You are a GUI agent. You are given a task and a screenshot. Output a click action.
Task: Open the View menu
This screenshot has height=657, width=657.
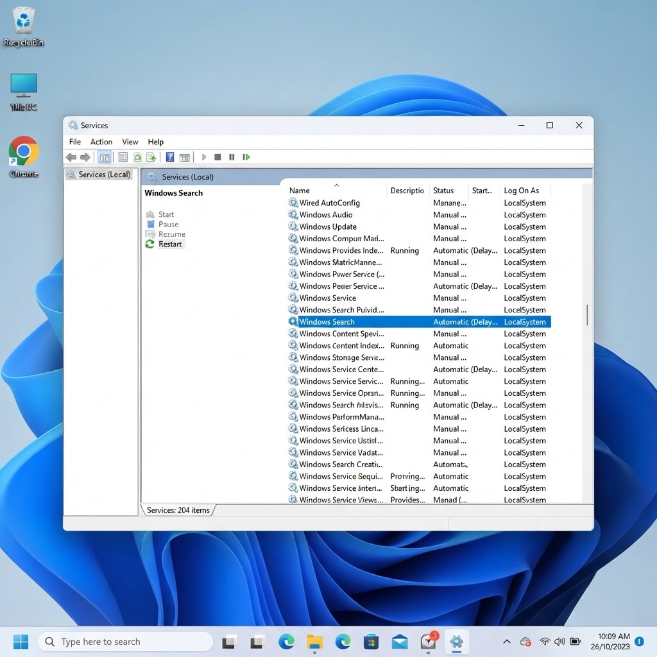(x=130, y=142)
